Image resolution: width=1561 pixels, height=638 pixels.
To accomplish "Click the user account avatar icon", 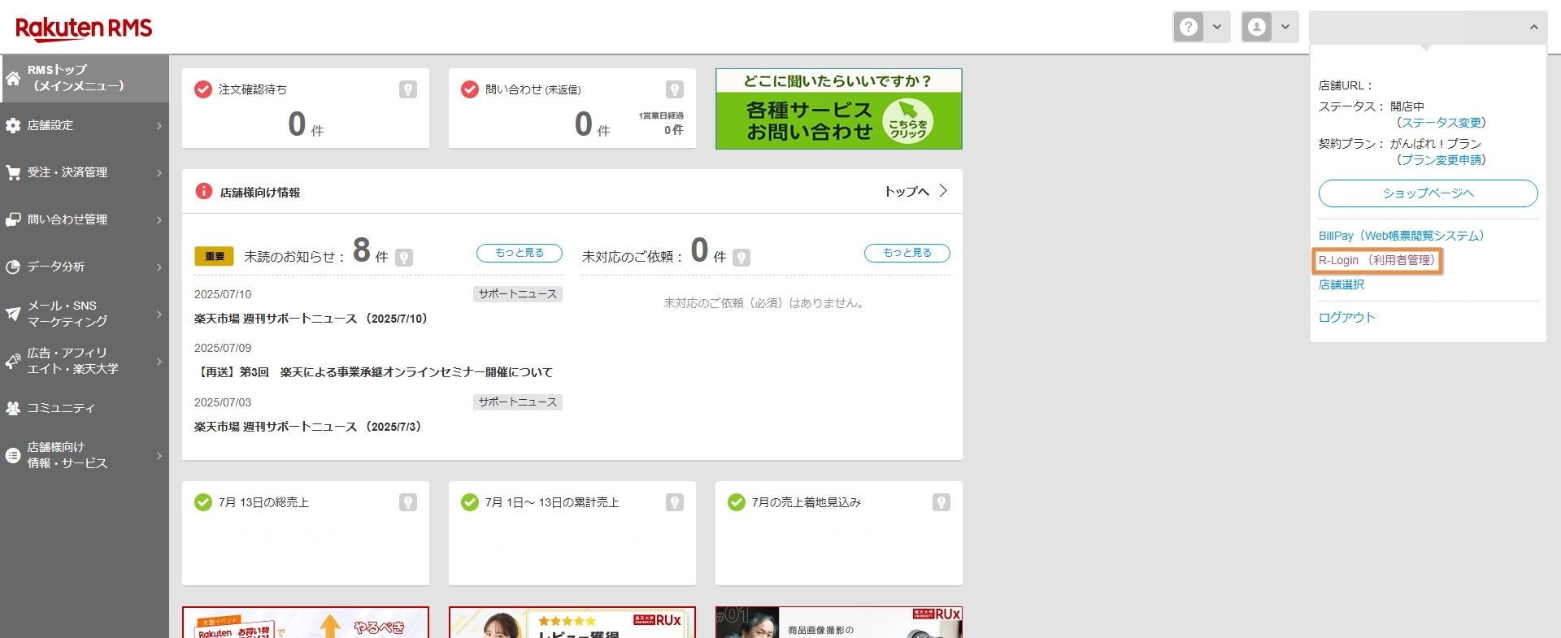I will (1257, 27).
